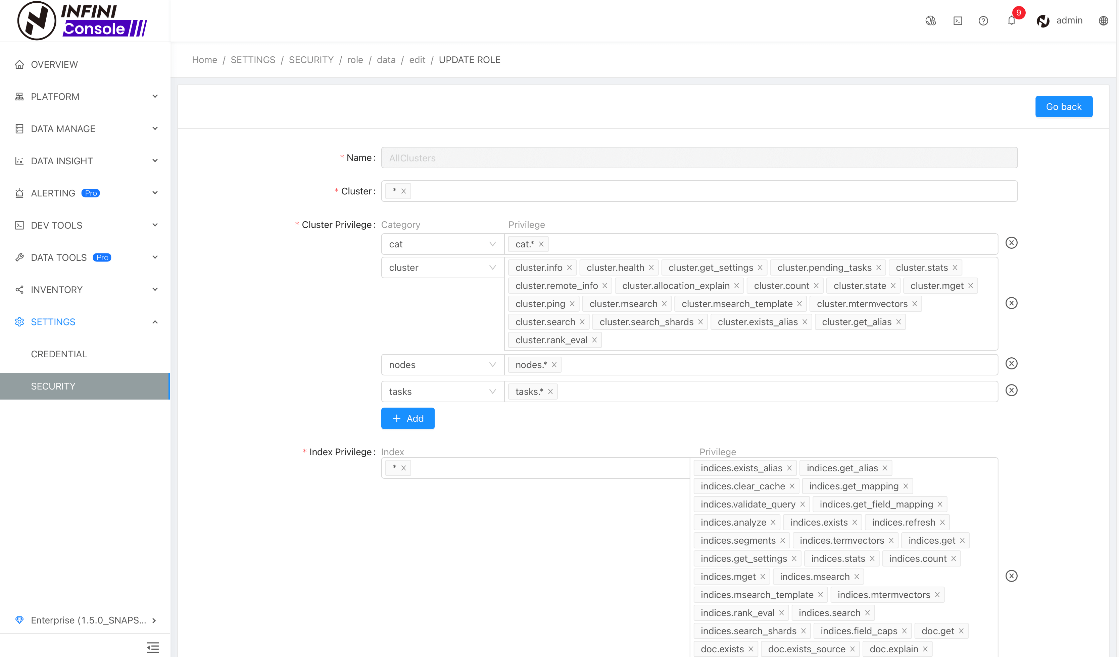The width and height of the screenshot is (1119, 657).
Task: Remove the cluster category privilege row
Action: pos(1011,303)
